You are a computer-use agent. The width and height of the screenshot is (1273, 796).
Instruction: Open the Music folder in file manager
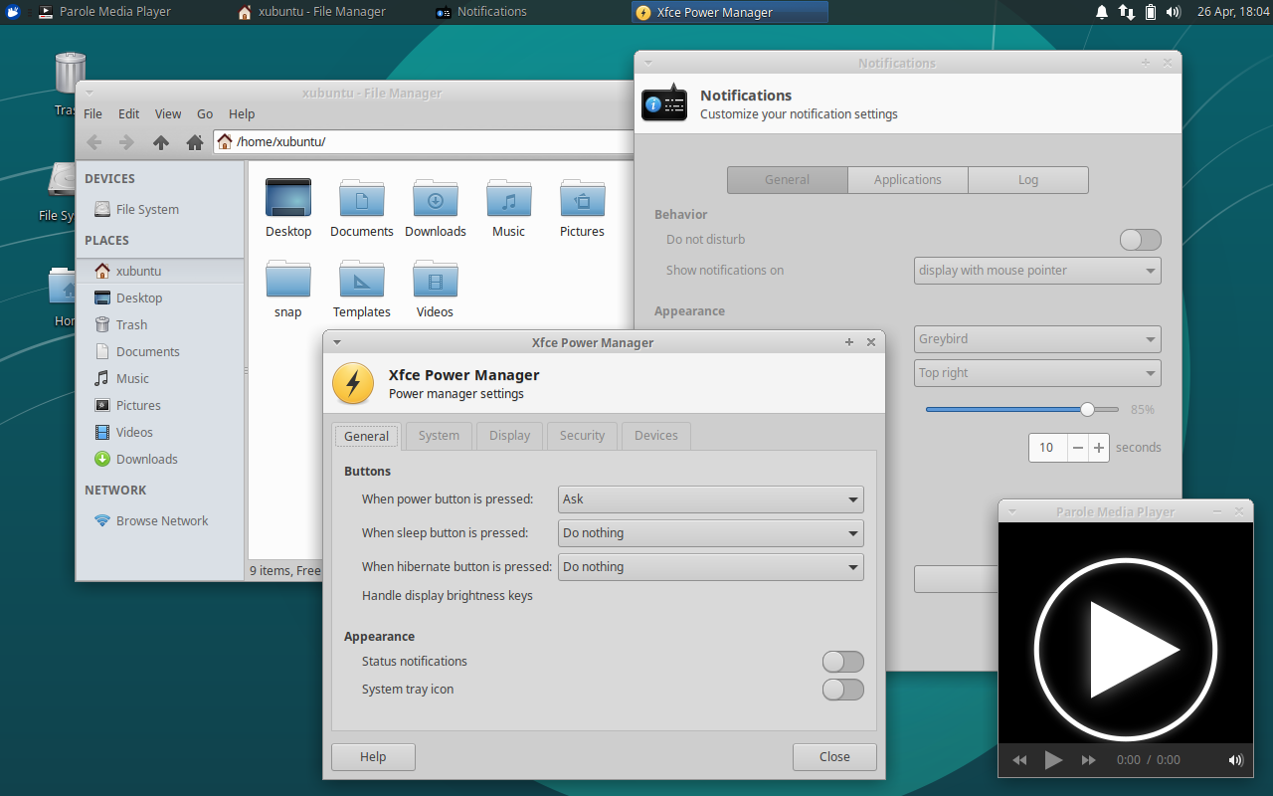[508, 204]
